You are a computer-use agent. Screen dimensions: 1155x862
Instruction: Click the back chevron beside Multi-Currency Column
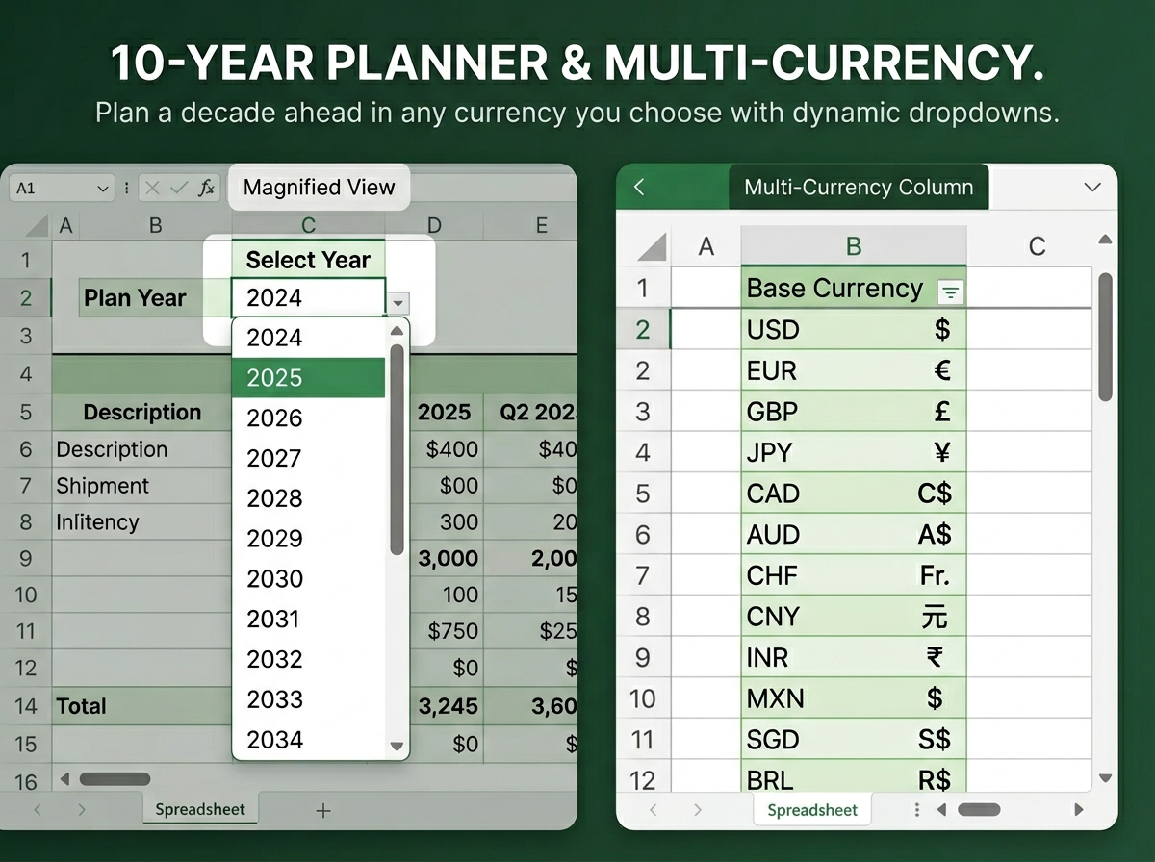tap(640, 188)
